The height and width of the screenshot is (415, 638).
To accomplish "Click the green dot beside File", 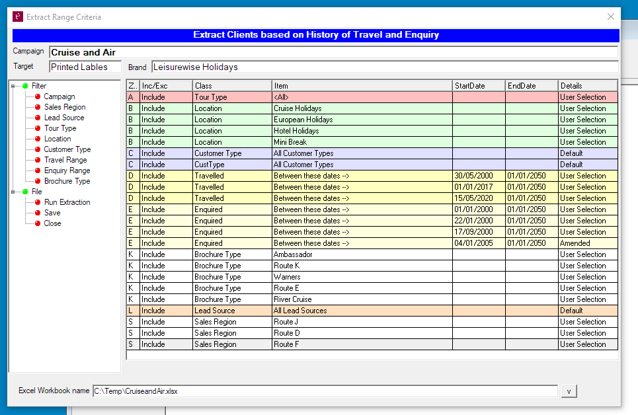I will click(x=25, y=192).
